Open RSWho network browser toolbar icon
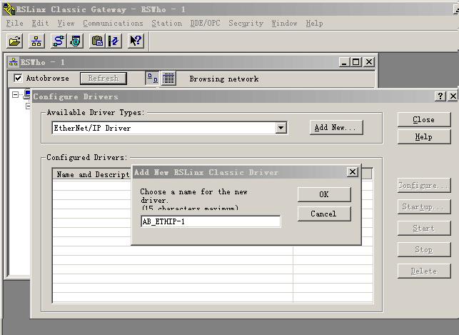This screenshot has width=459, height=335. [x=36, y=41]
